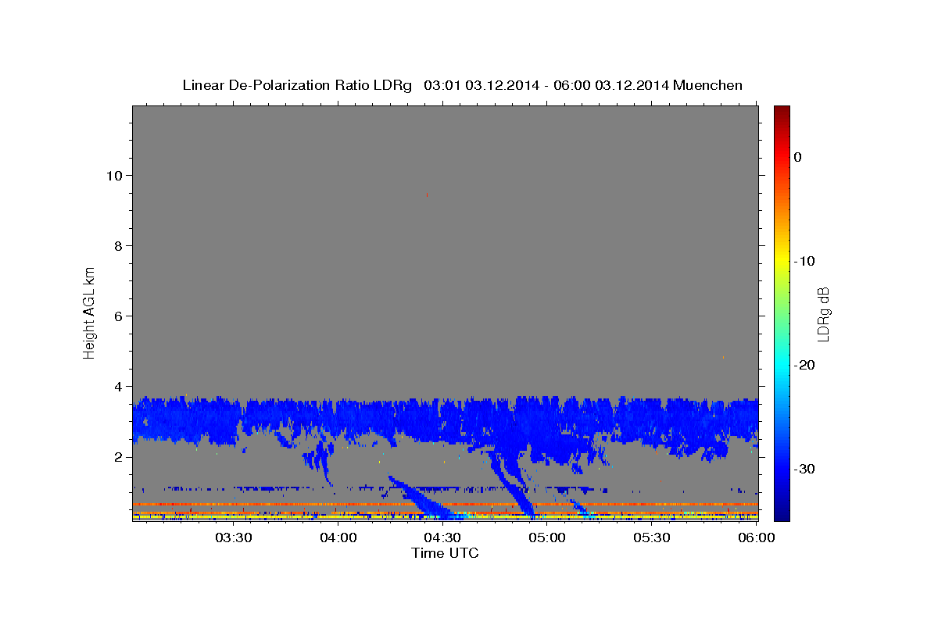Click the height tick label 6
938x625 pixels.
pos(117,316)
